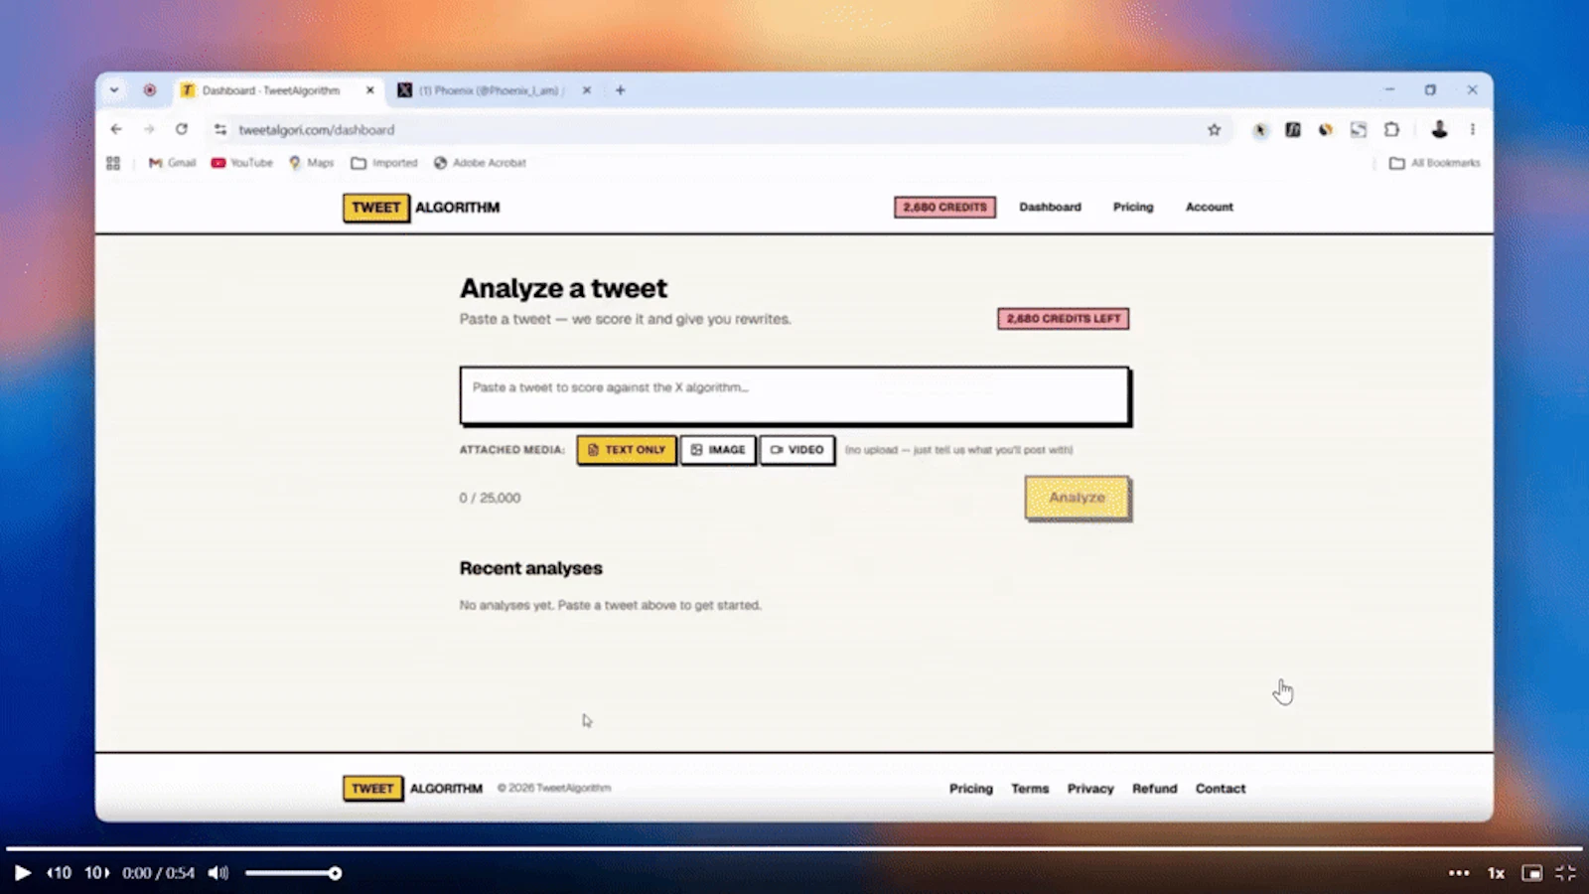Click the footer TweetAlgorithm logo
Image resolution: width=1589 pixels, height=894 pixels.
[x=413, y=789]
